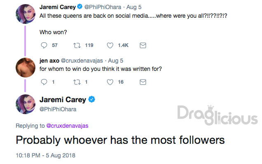
Task: Open Jaremi Carey's avatar on first tweet
Action: tap(26, 14)
